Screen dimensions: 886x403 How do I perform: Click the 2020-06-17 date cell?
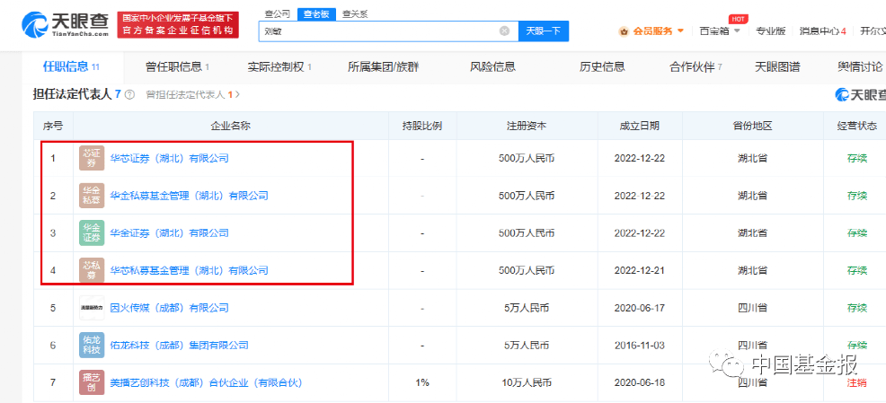(639, 308)
